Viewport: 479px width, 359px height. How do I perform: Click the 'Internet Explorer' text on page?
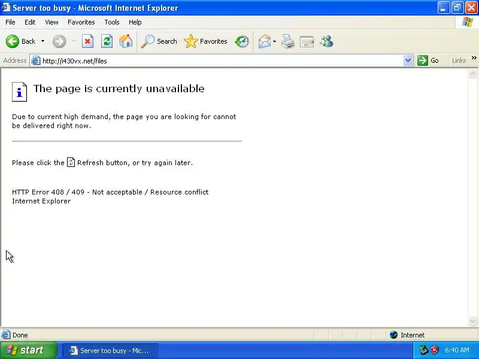41,201
